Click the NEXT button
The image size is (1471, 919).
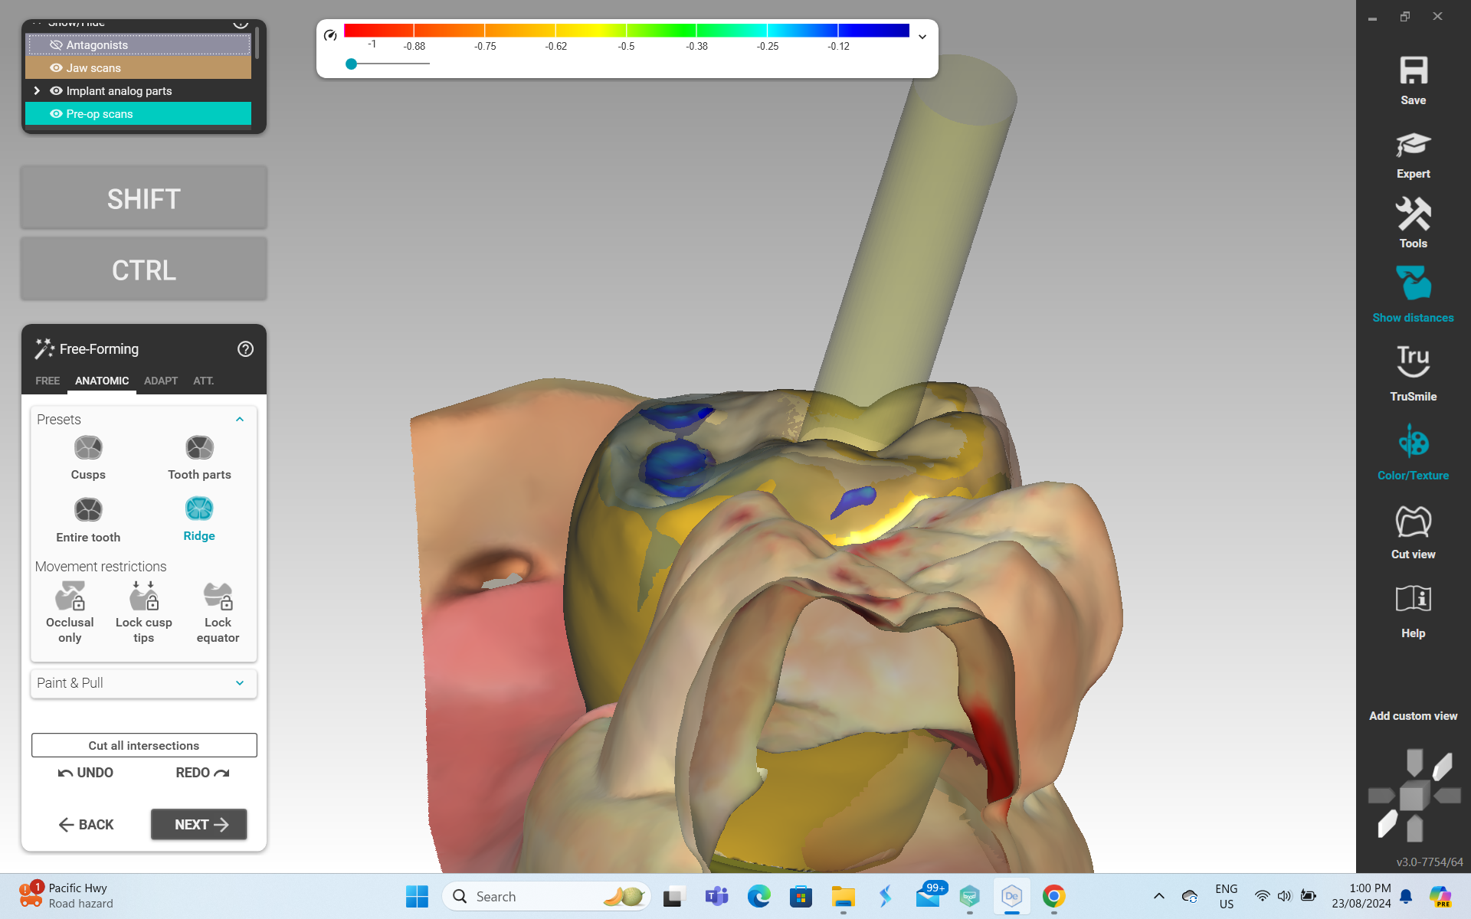(x=198, y=825)
